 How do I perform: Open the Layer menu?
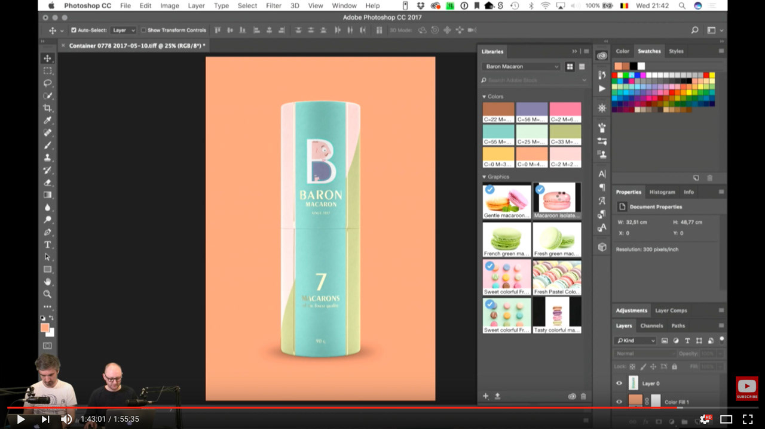tap(196, 5)
